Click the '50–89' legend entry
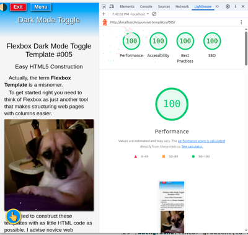Image resolution: width=248 pixels, height=235 pixels. click(x=170, y=156)
